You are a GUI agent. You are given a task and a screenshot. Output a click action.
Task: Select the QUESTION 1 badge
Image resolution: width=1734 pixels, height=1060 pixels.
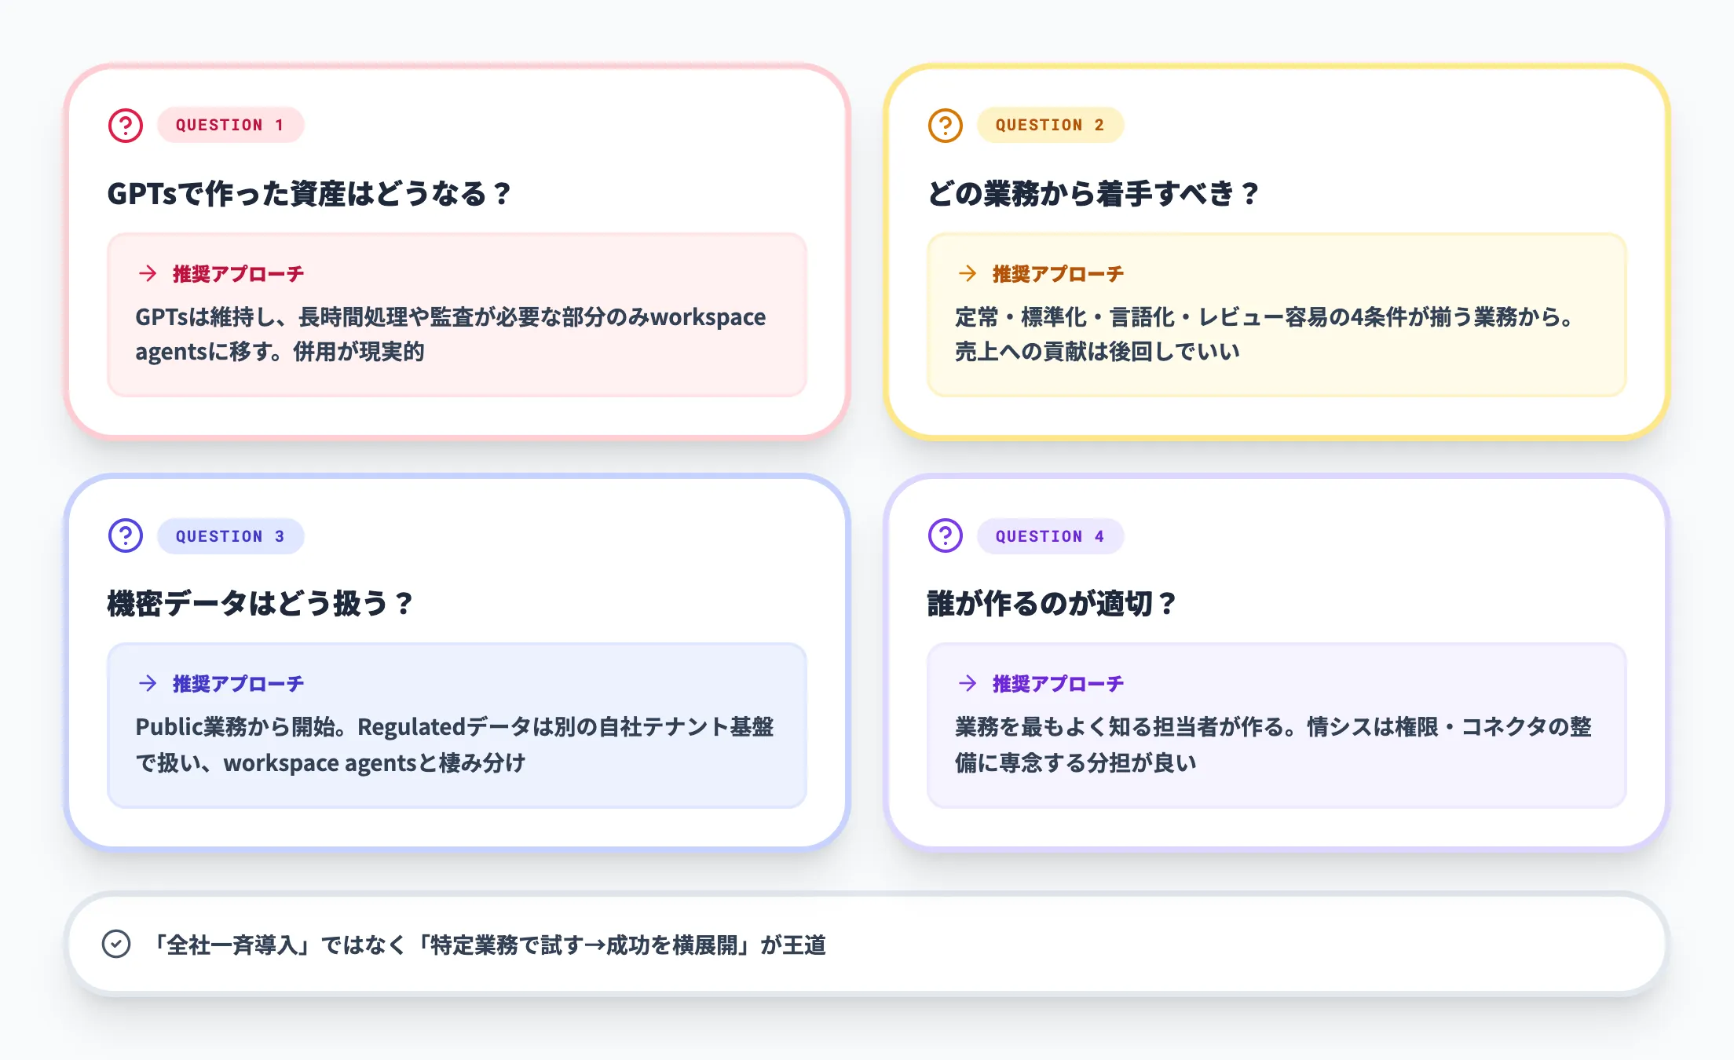(231, 124)
